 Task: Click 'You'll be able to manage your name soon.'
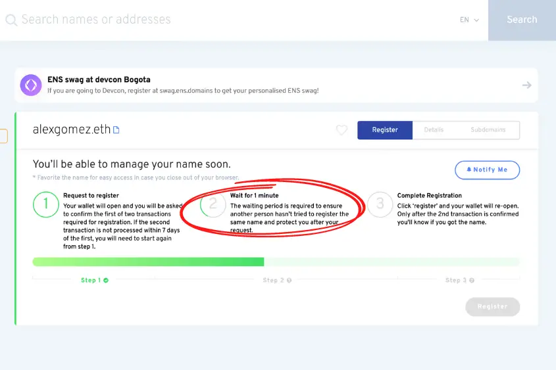(132, 164)
